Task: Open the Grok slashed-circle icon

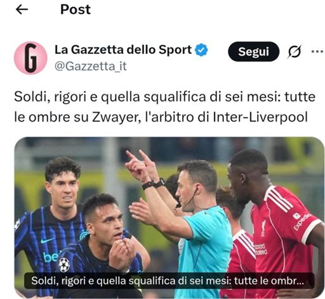Action: [295, 51]
